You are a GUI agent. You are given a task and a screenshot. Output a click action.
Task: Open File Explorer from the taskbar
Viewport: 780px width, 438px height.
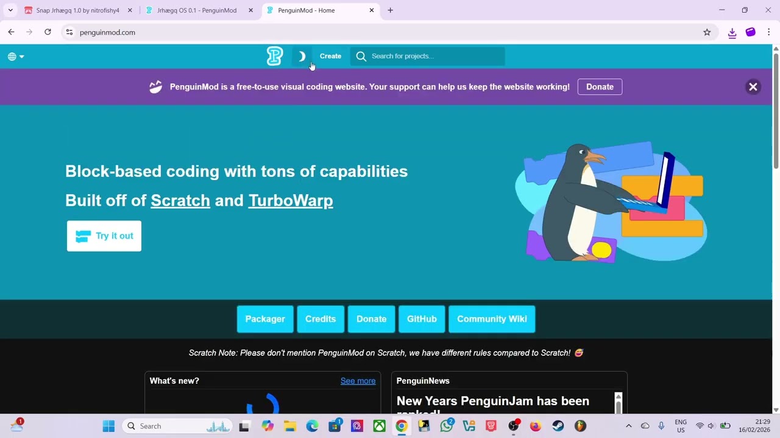[290, 426]
